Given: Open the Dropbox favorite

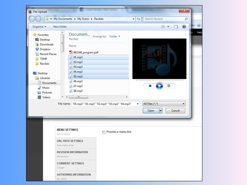Looking at the screenshot, I should 43,49.
